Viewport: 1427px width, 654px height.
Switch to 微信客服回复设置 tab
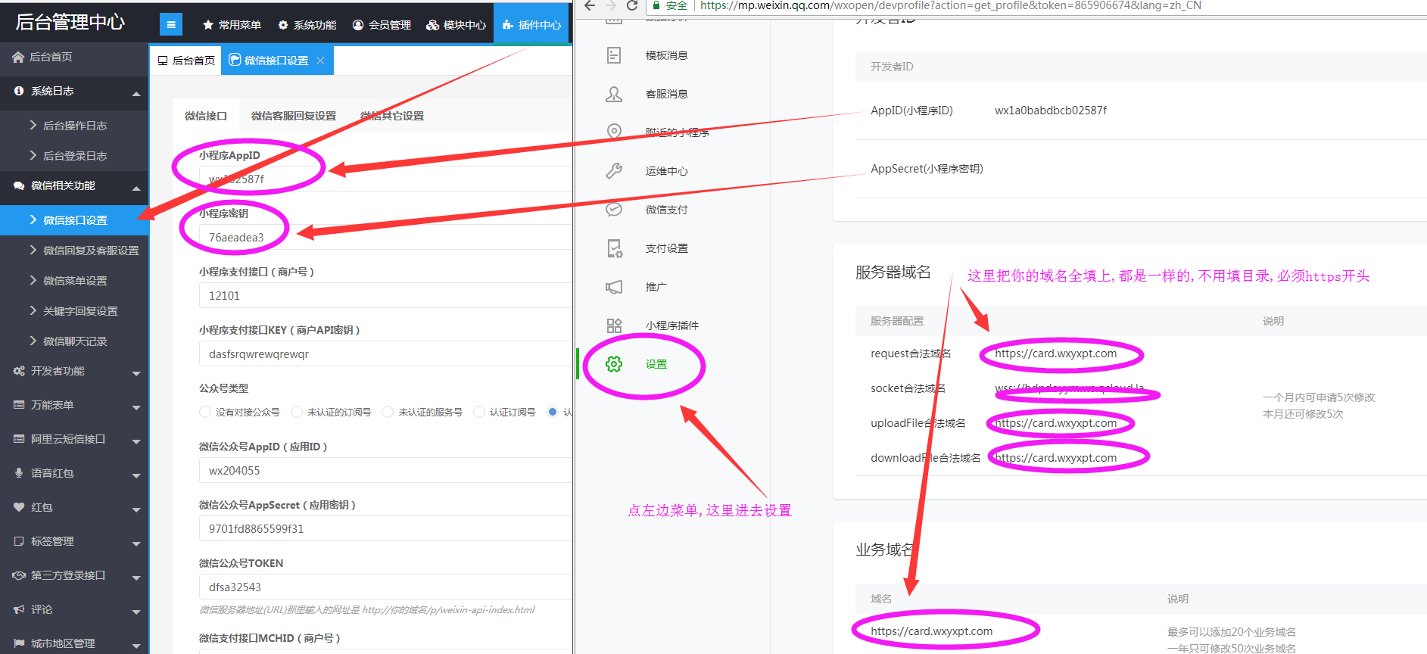[293, 116]
